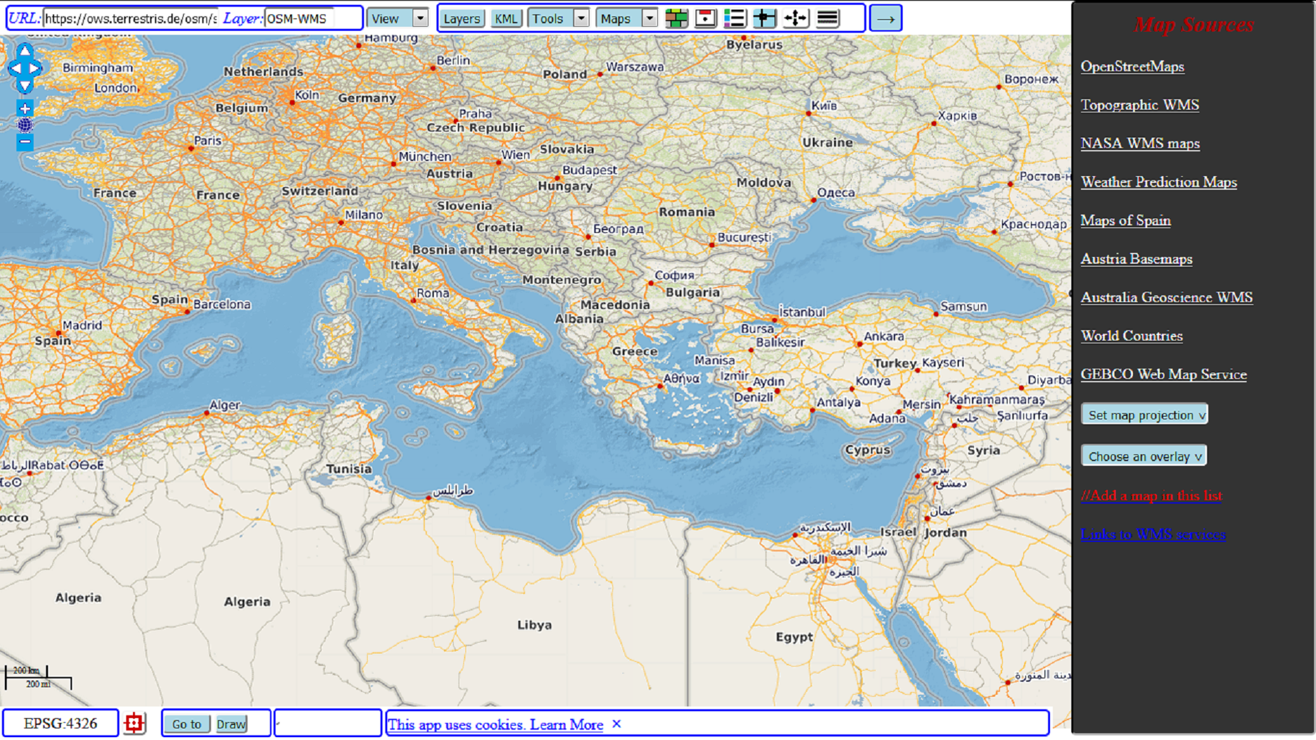Click the right arrow go button
Screen dimensions: 1316x740
[x=886, y=18]
